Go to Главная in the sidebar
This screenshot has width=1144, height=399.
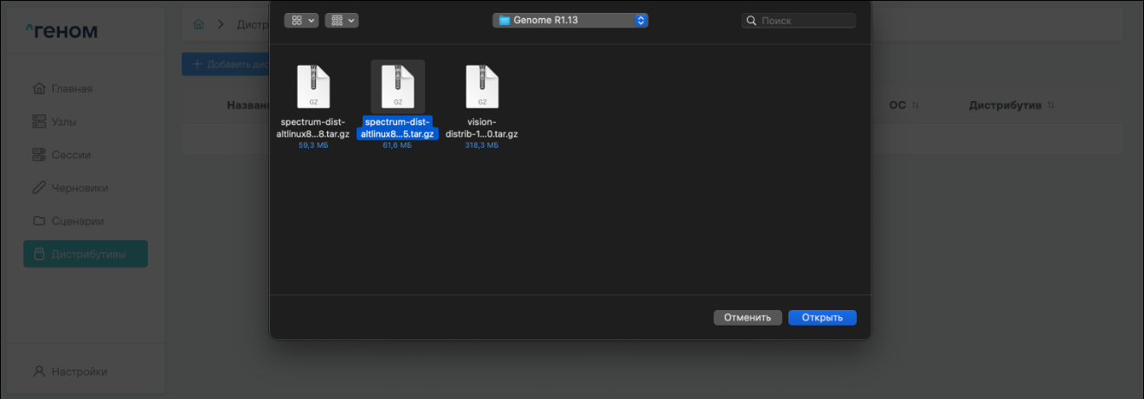pyautogui.click(x=71, y=89)
